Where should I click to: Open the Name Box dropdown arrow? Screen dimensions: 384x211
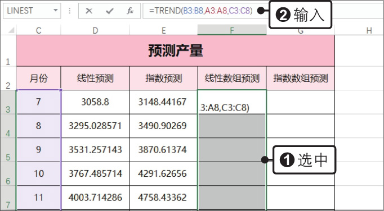coord(56,11)
